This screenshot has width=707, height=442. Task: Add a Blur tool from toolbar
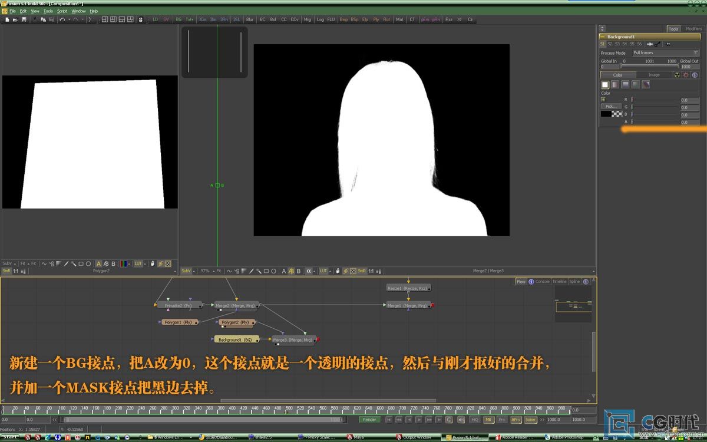250,19
